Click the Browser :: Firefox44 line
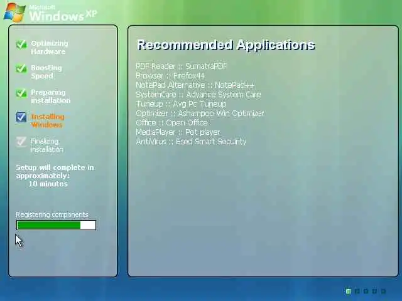This screenshot has width=402, height=301. [170, 76]
